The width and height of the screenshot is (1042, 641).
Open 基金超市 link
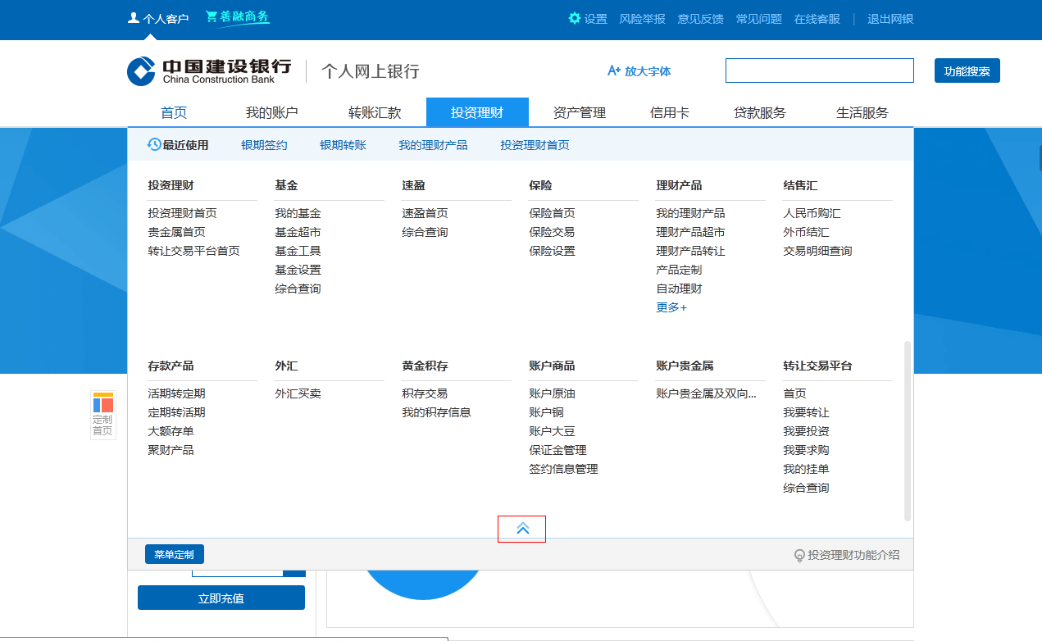point(298,232)
